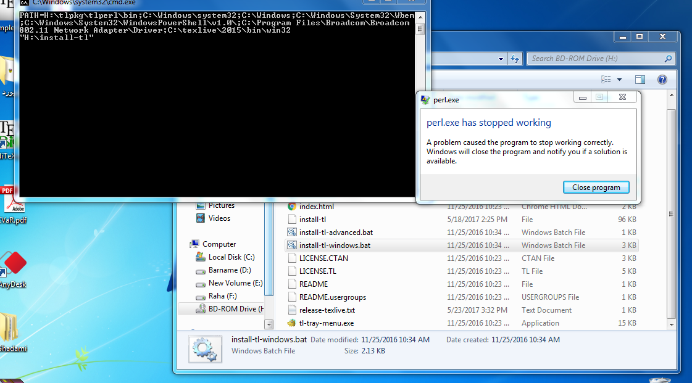Click the size value "15 KB"
This screenshot has width=692, height=383.
(627, 323)
